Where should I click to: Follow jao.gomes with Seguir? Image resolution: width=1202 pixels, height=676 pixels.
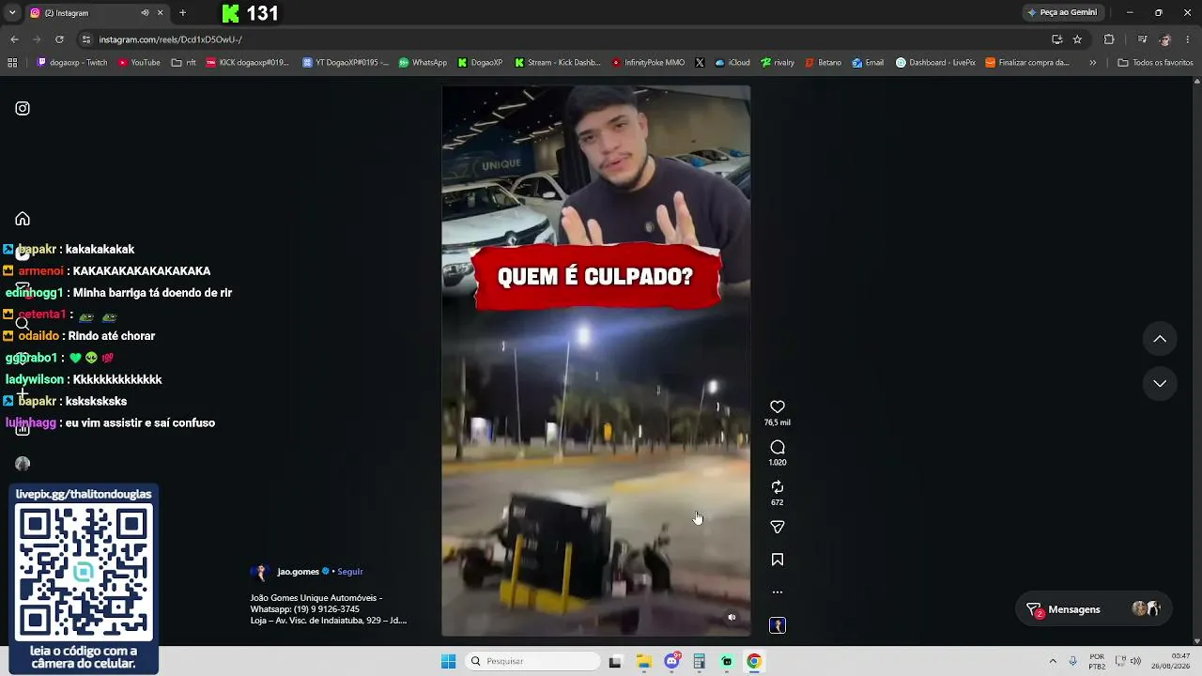coord(350,572)
